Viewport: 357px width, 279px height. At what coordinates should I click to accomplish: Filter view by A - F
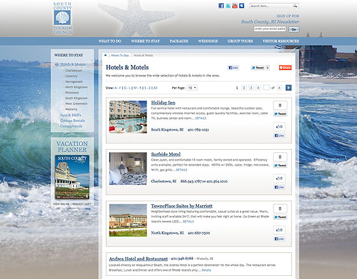click(118, 88)
